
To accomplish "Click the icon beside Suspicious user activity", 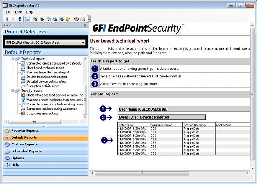I will tap(23, 113).
